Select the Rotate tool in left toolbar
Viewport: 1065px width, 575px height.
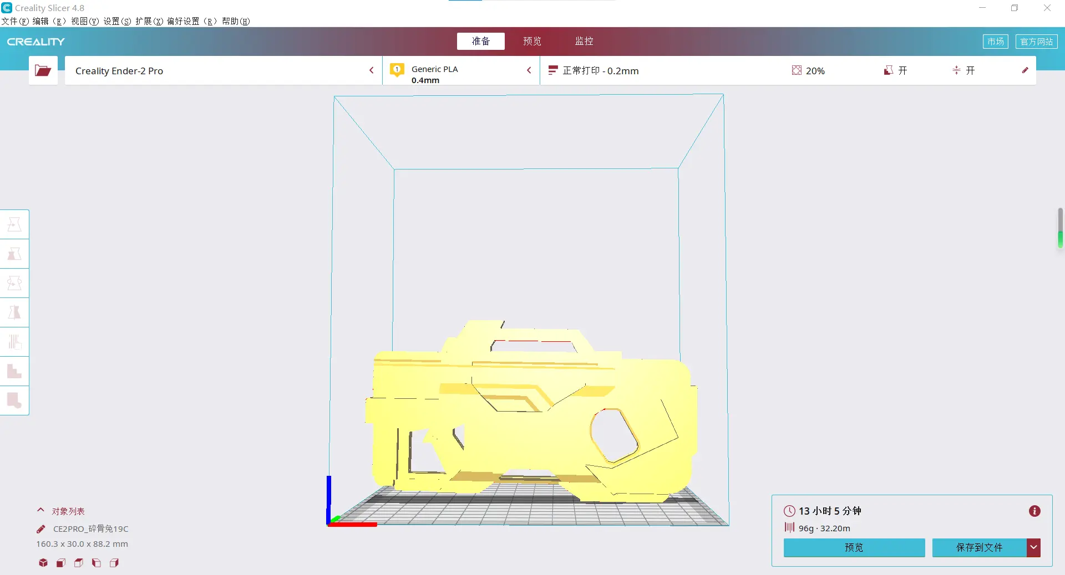point(14,283)
